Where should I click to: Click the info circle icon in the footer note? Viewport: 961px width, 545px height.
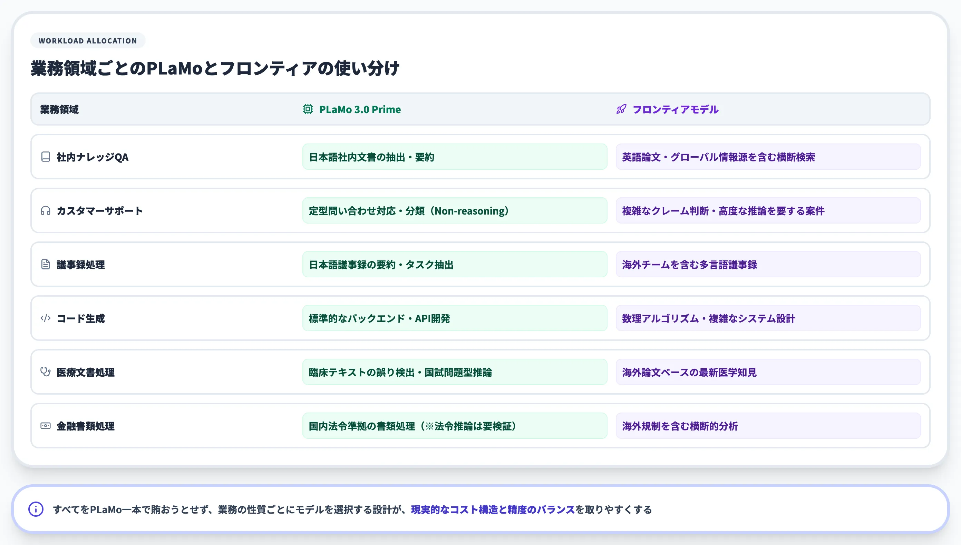36,509
